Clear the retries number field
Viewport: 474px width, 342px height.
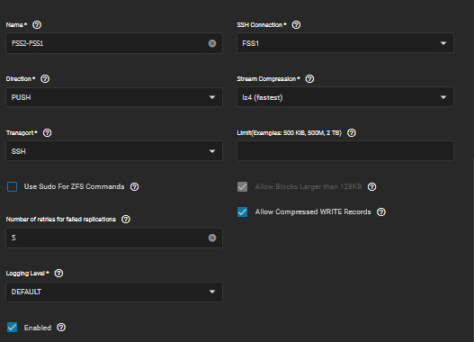coord(212,238)
